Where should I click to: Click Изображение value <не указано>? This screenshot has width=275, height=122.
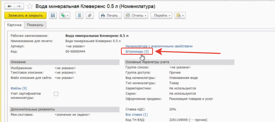(65, 68)
